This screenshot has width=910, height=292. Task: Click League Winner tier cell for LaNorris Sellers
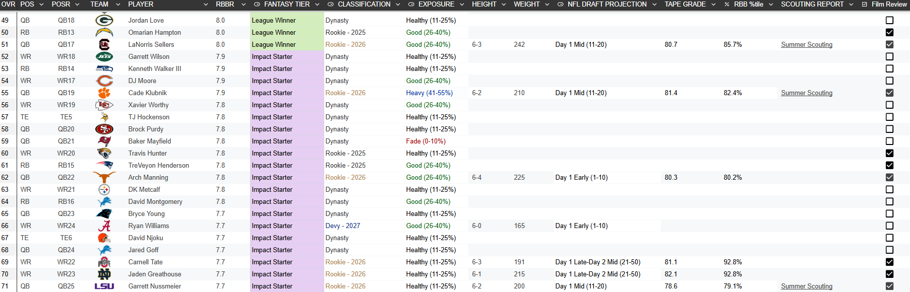[287, 44]
